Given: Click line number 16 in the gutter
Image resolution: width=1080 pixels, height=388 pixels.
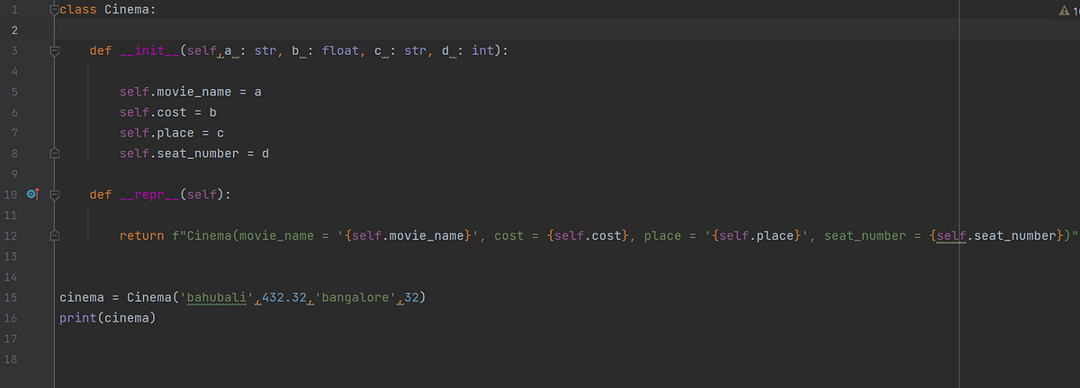Looking at the screenshot, I should coord(13,318).
